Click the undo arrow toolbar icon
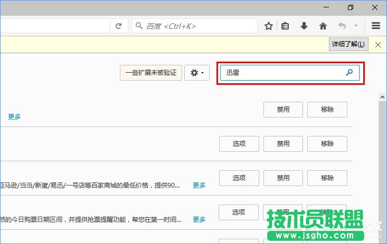The image size is (387, 244). coord(342,26)
